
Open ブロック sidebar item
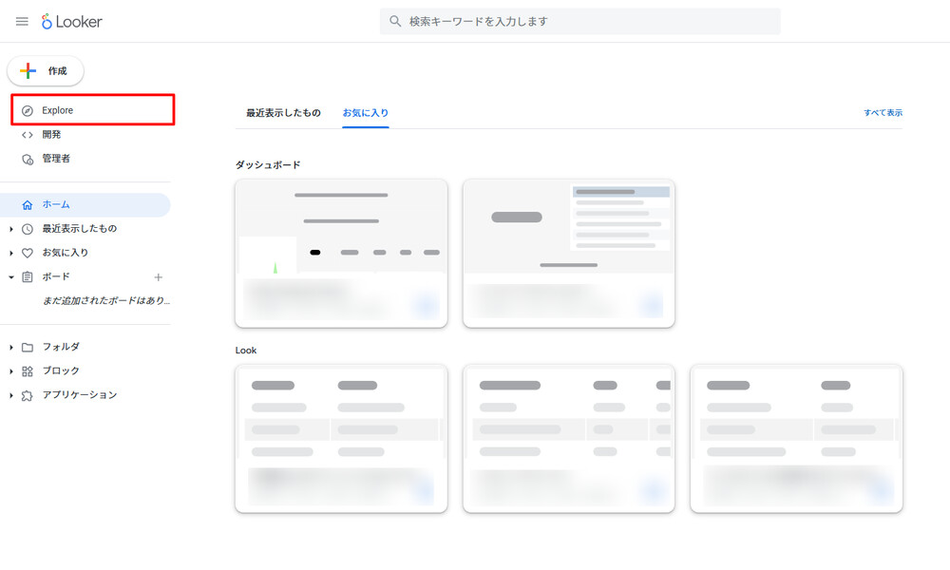61,370
